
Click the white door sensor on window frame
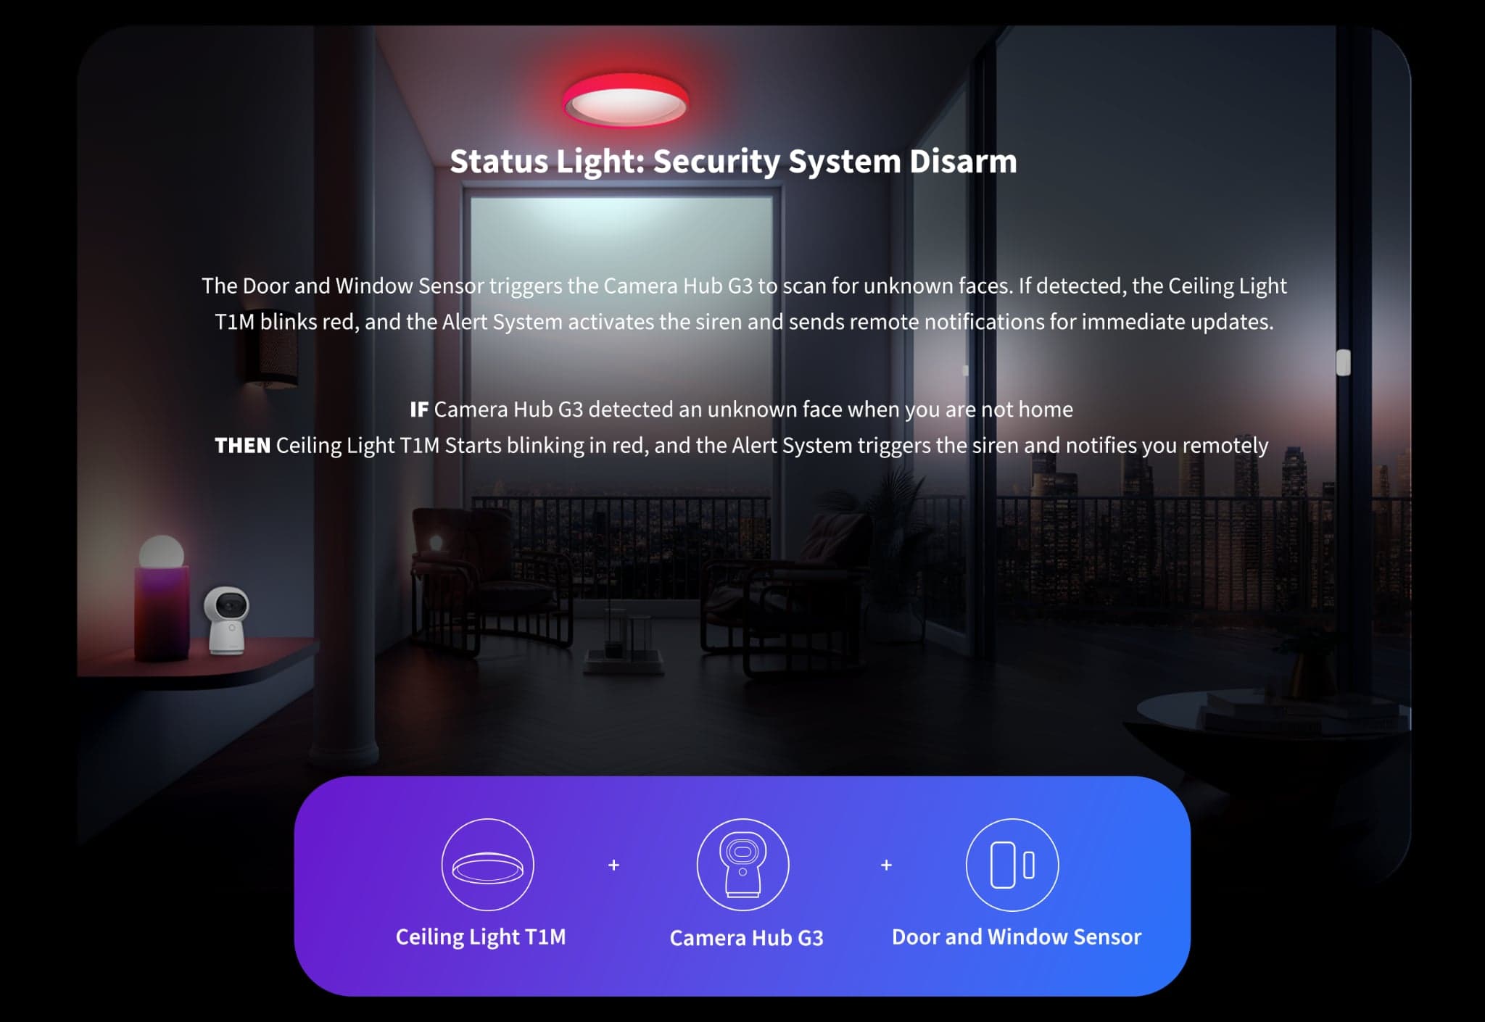click(x=1343, y=362)
